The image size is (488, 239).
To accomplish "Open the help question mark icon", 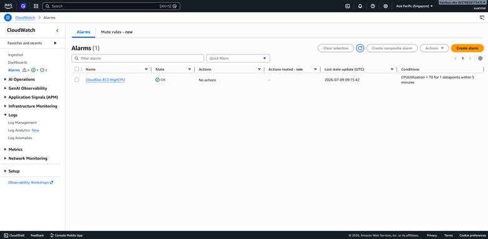I will 373,6.
